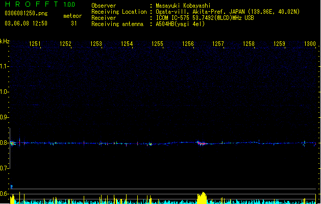The image size is (321, 204).
Task: Click the HROFFT 1.0.0 title text
Action: click(40, 4)
